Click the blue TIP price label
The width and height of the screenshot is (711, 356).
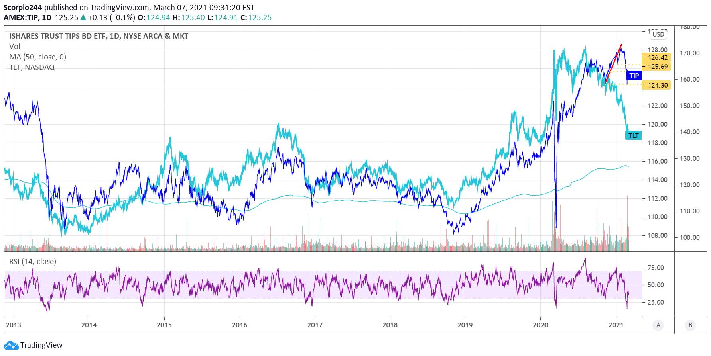[x=634, y=76]
